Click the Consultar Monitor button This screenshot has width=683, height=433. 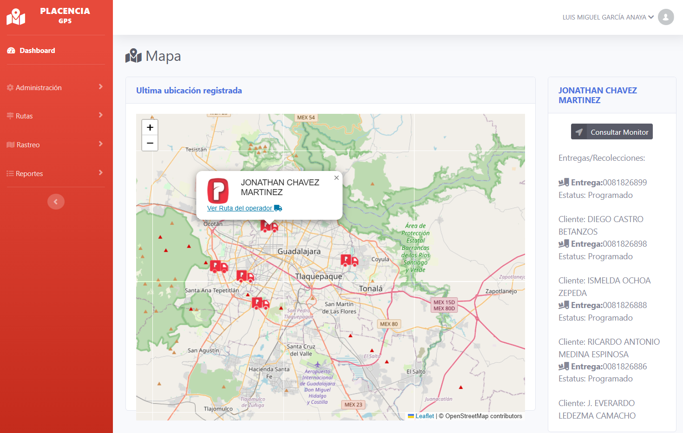(x=611, y=132)
